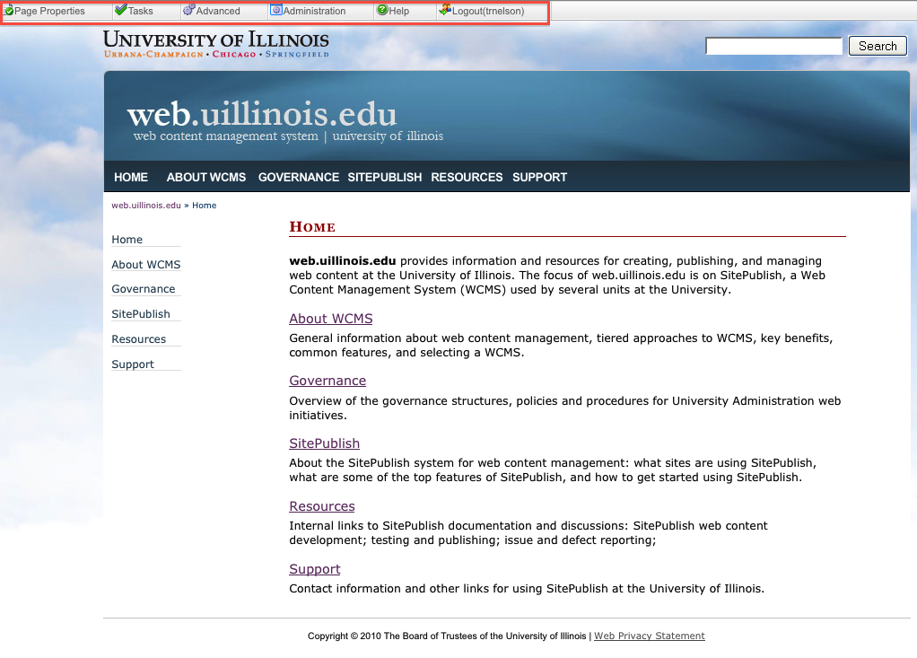Click the Tasks checkmark icon

[121, 9]
